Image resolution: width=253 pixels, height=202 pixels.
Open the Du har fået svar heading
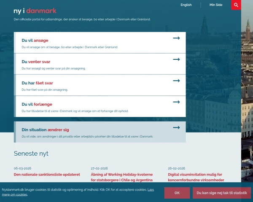37,83
